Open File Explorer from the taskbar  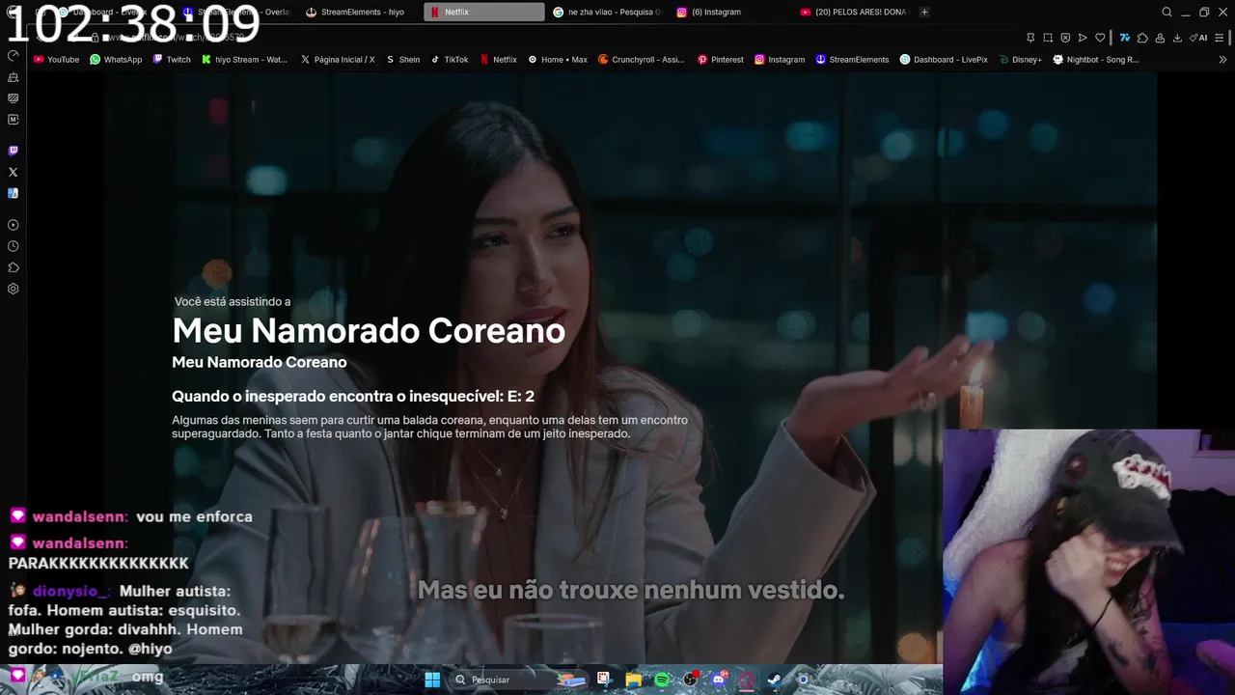coord(633,680)
